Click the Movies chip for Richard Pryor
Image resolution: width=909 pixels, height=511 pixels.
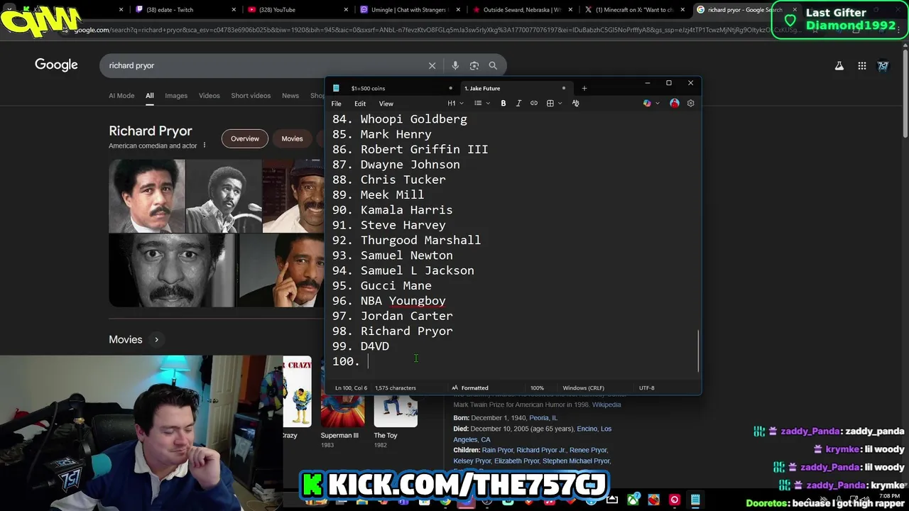click(x=292, y=138)
